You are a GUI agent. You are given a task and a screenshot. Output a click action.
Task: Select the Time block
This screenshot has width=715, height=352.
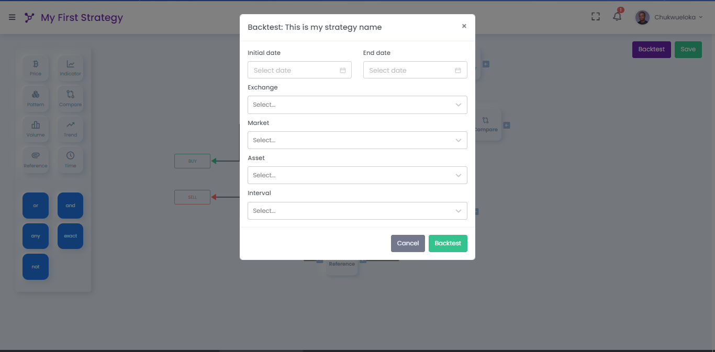70,160
